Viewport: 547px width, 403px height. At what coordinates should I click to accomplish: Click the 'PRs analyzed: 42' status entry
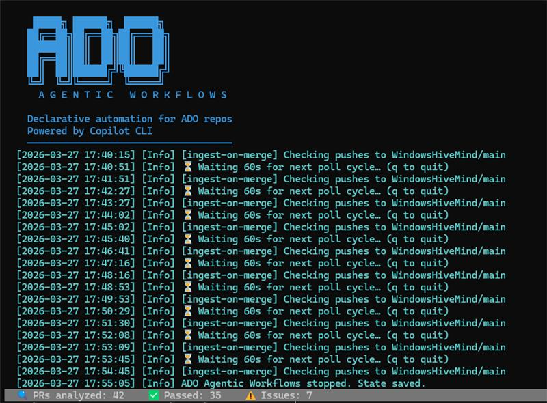tap(71, 395)
